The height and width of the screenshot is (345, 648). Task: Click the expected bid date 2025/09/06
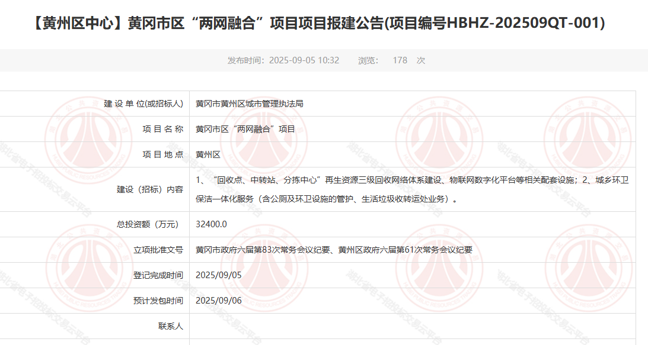(219, 301)
